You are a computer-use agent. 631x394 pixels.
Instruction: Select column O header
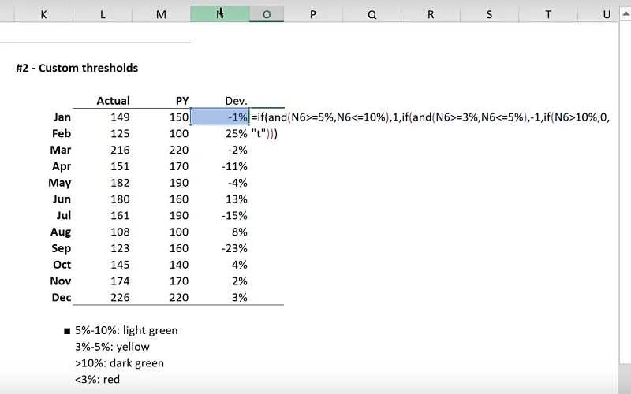tap(267, 14)
